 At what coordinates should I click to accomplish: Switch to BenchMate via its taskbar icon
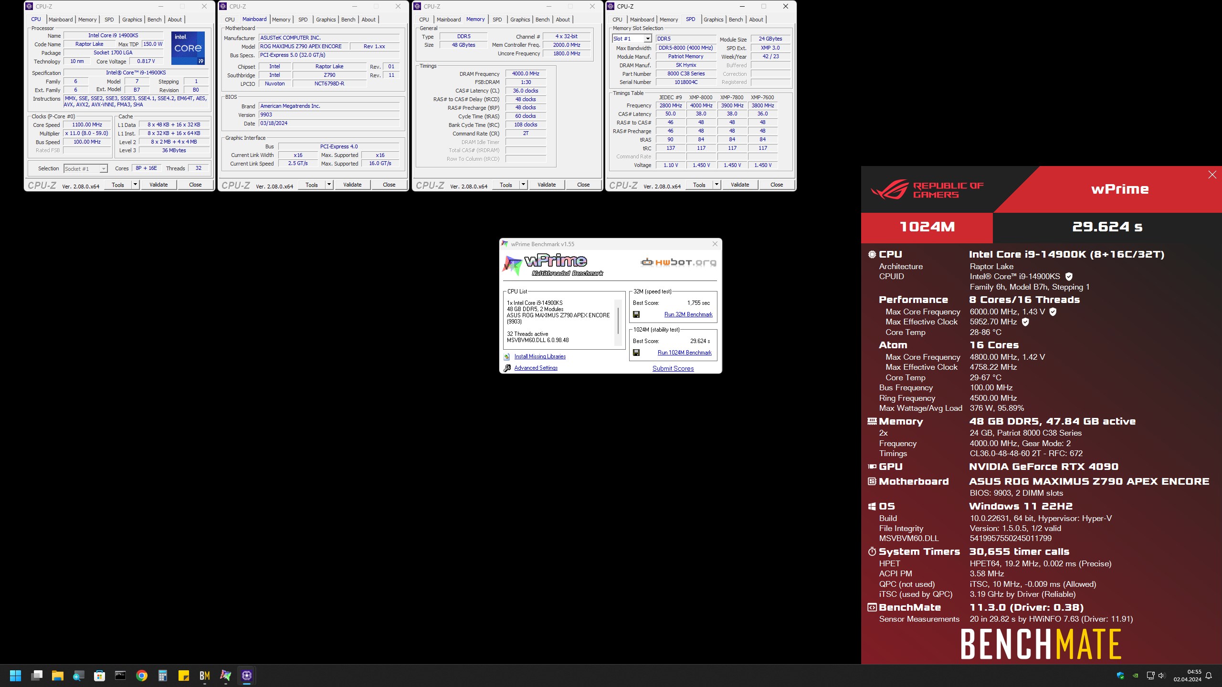(x=205, y=676)
